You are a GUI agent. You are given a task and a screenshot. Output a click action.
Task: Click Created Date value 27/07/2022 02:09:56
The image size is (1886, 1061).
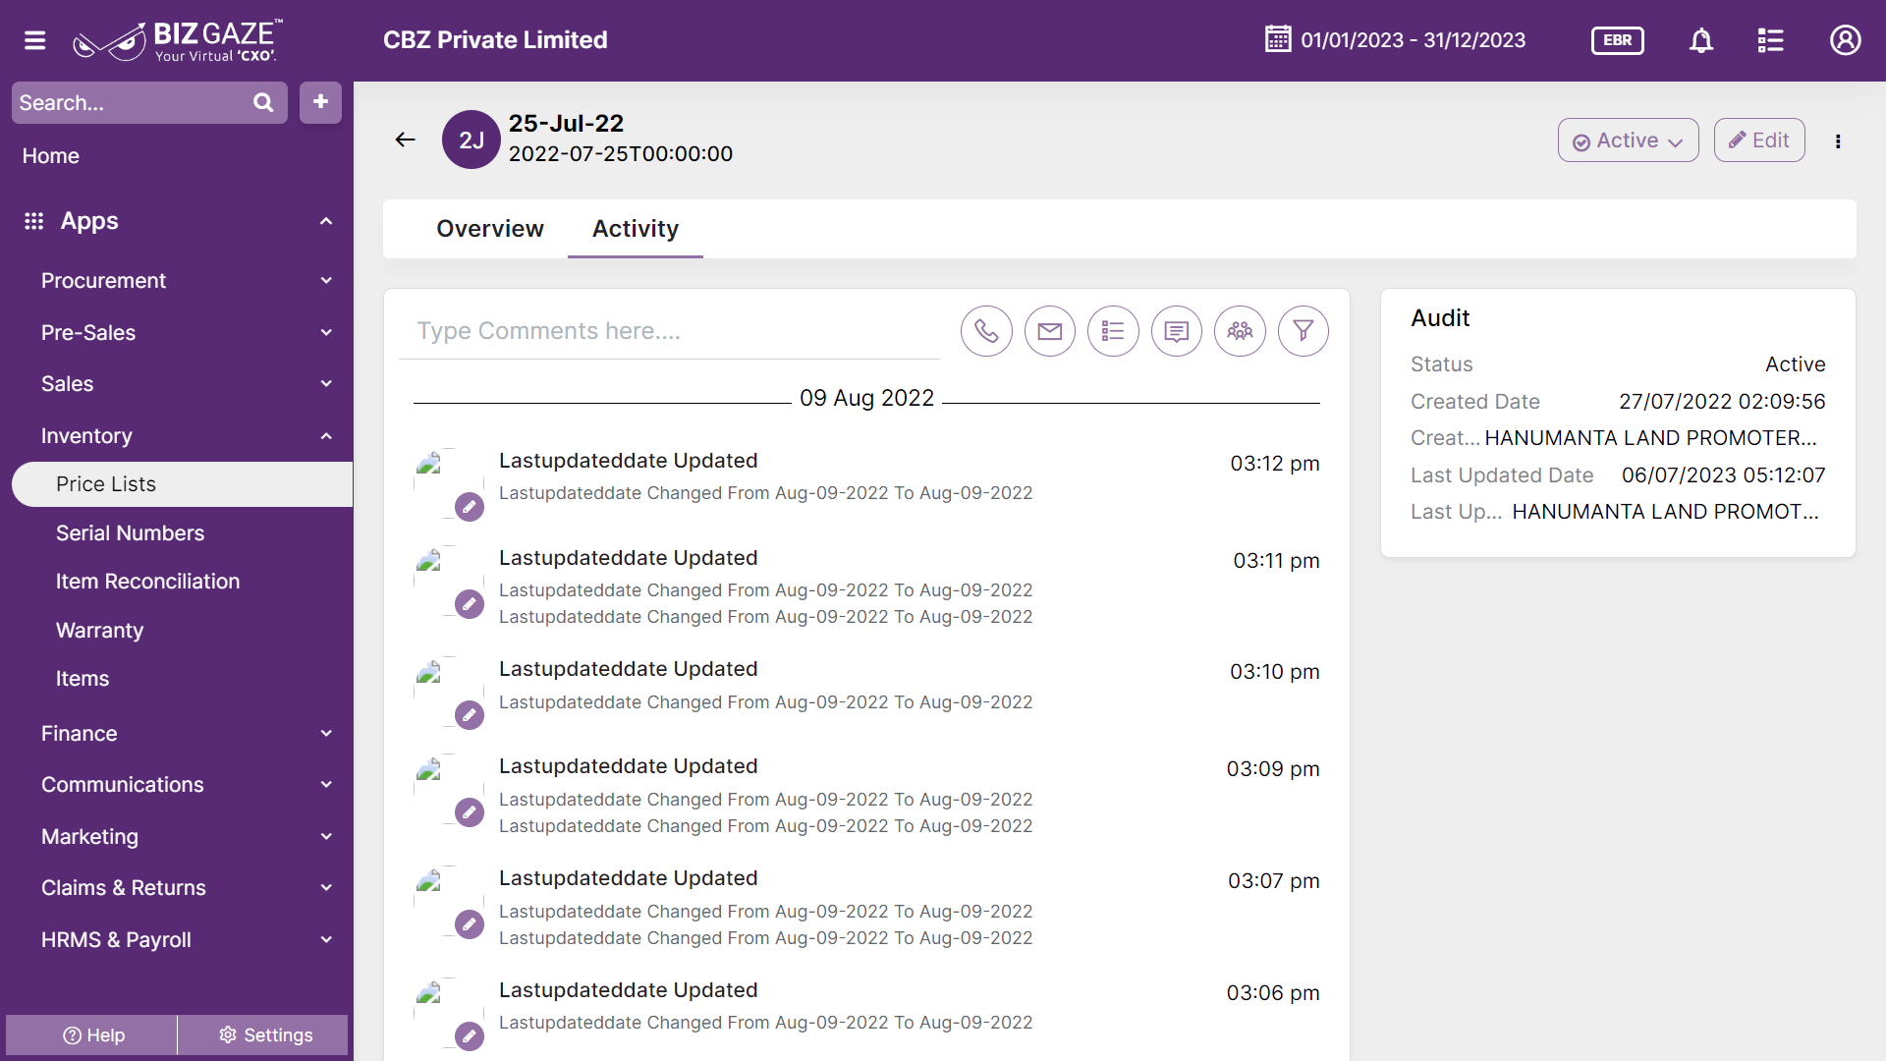tap(1721, 402)
